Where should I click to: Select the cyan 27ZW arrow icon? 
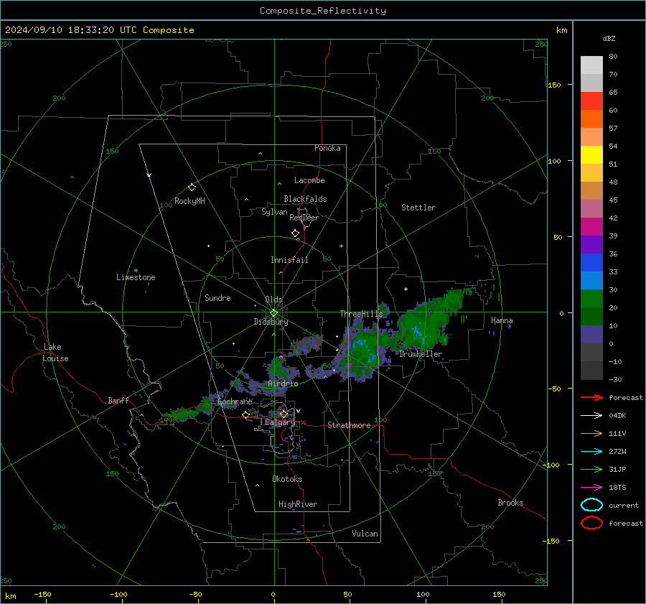591,452
